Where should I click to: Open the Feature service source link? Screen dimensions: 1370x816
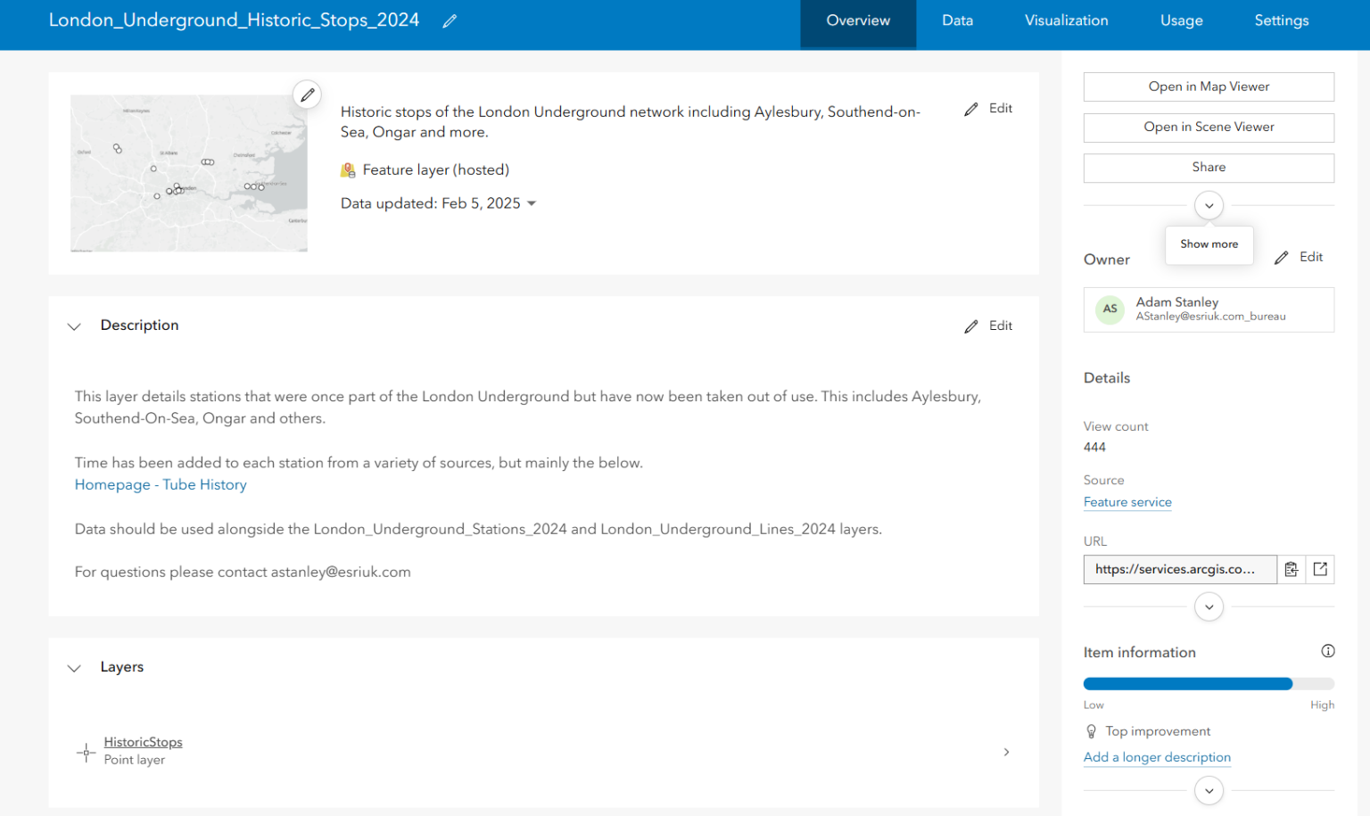tap(1127, 502)
